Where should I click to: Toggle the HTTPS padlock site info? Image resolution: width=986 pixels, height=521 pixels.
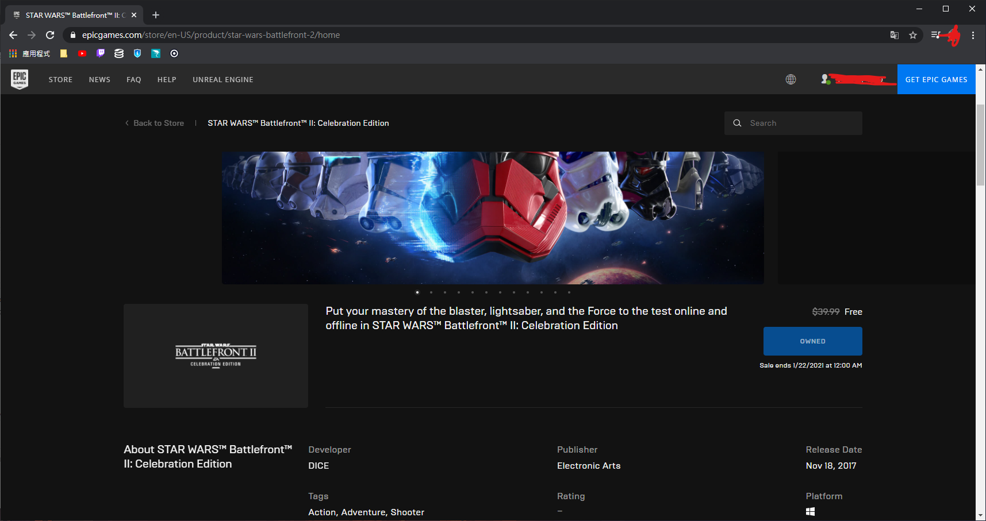click(72, 35)
